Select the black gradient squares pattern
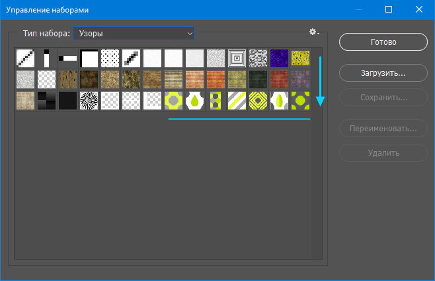 pos(46,100)
